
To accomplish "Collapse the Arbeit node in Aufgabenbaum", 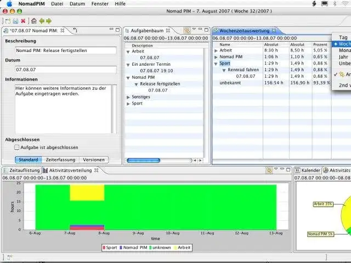I will (128, 52).
